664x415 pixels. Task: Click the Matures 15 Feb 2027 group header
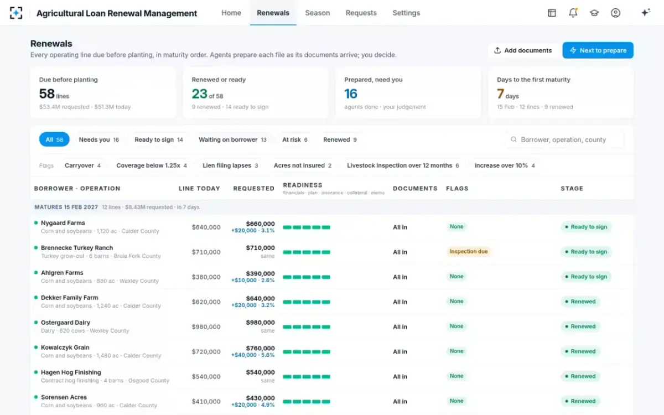coord(332,207)
